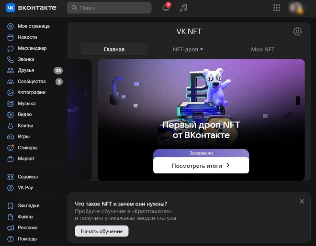
Task: Switch to the Мои NFT tab
Action: 262,49
